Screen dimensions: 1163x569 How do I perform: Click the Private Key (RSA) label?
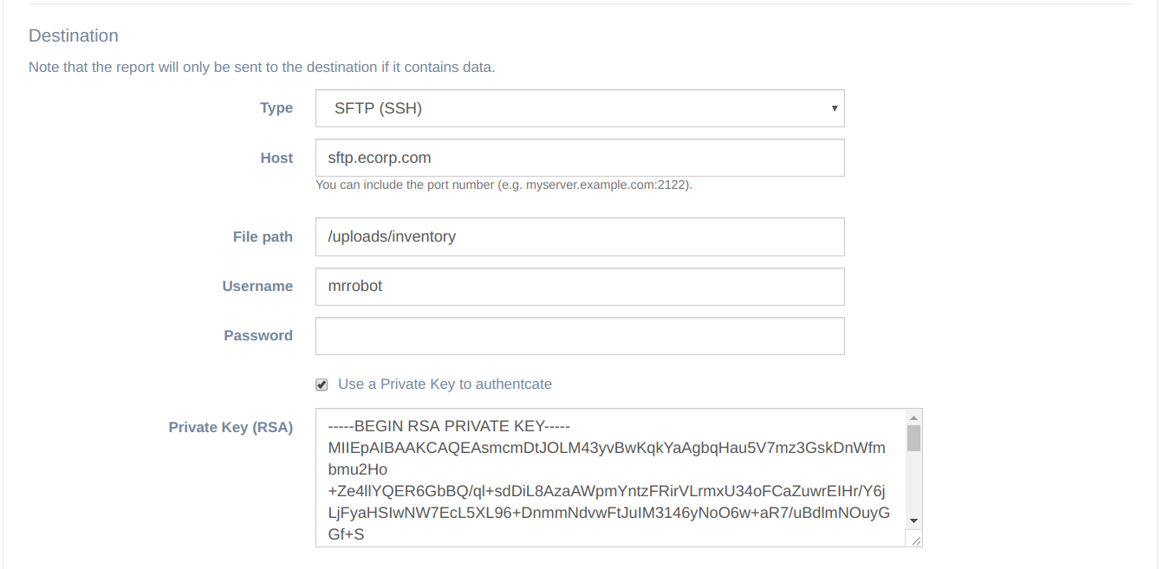[x=231, y=427]
